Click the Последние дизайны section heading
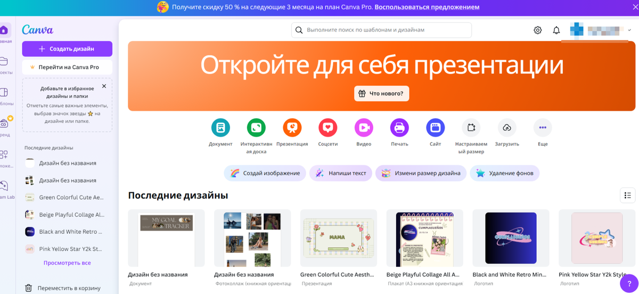 [178, 195]
